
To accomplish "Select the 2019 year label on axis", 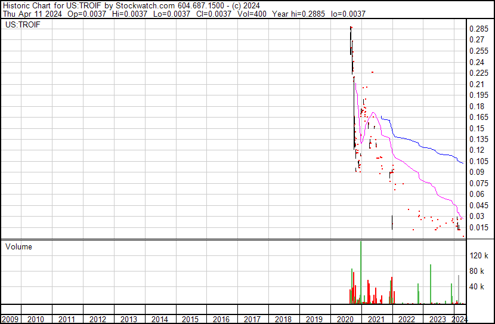I will [314, 319].
